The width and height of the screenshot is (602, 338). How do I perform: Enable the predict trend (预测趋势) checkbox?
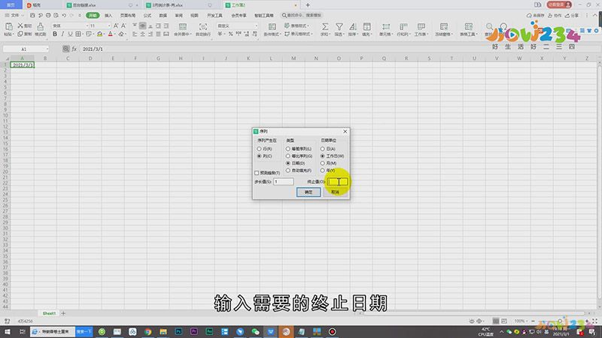[x=257, y=173]
